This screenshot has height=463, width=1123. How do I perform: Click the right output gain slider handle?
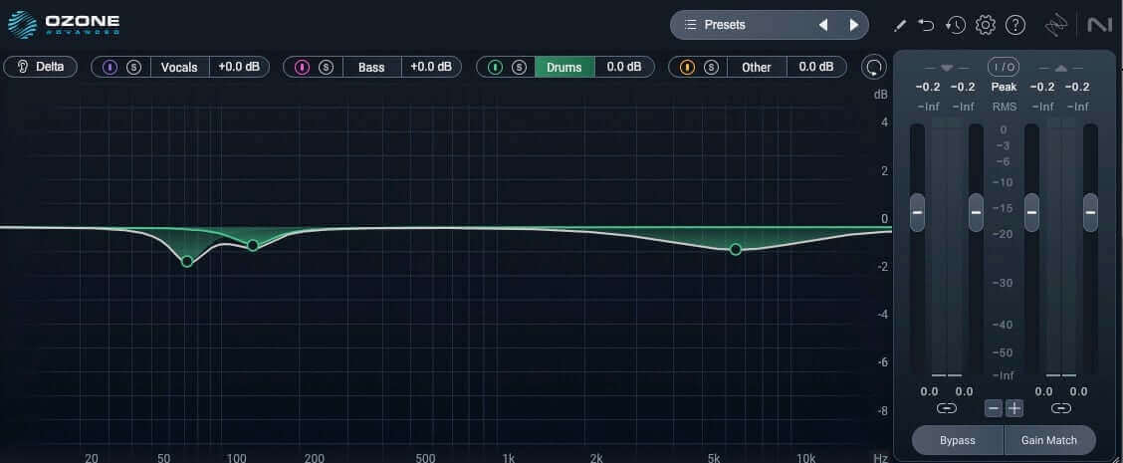click(1090, 212)
